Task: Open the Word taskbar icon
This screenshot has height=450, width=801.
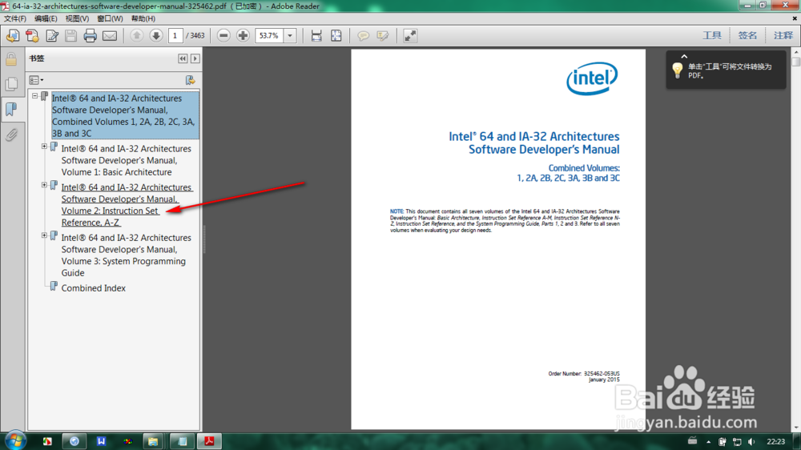Action: coord(101,441)
